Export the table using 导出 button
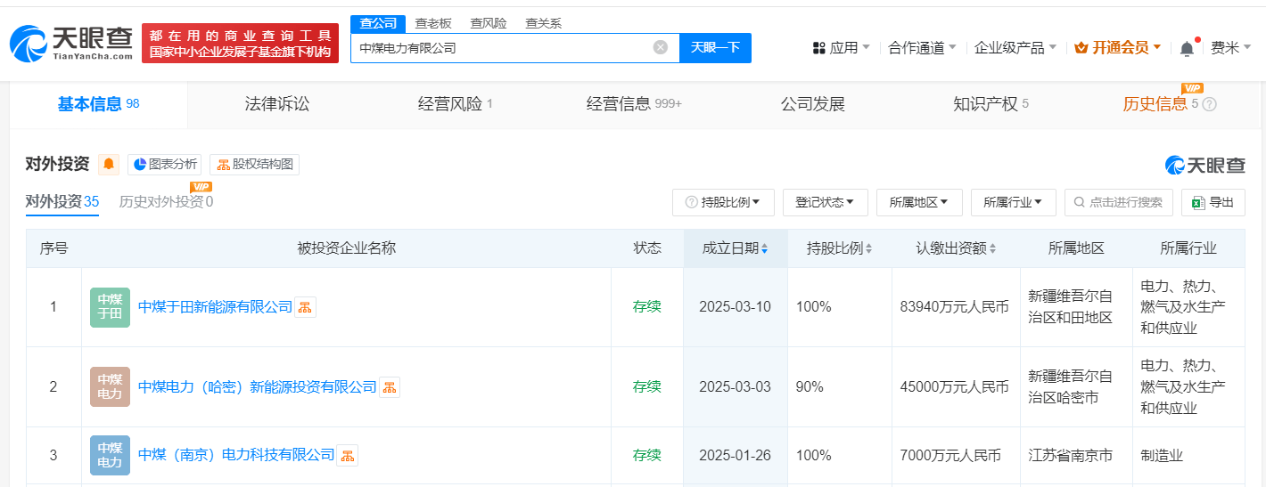This screenshot has width=1266, height=487. click(1213, 202)
